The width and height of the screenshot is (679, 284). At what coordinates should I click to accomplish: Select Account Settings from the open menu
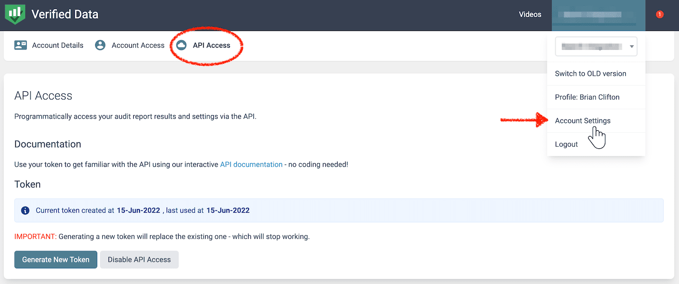click(x=582, y=120)
